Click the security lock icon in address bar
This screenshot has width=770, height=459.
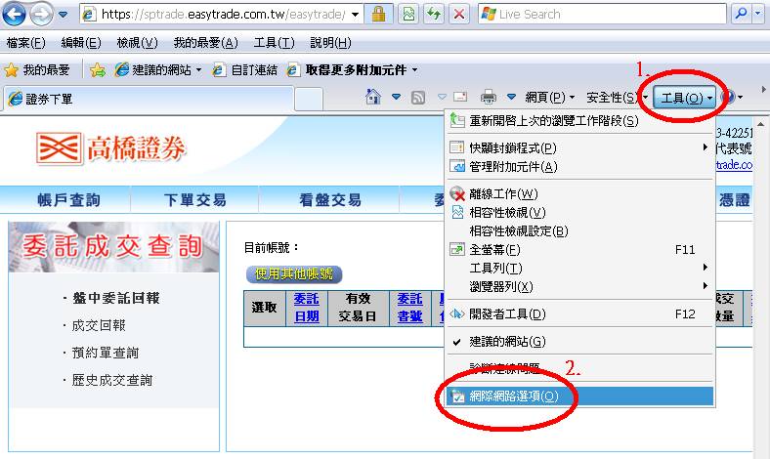click(378, 15)
